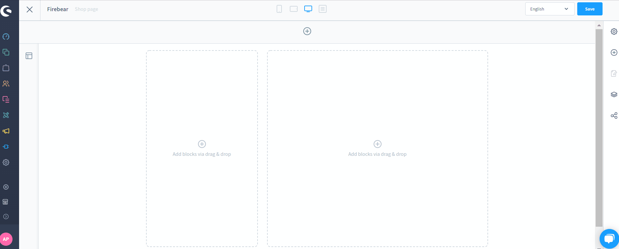Viewport: 619px width, 249px height.
Task: Add a section above using plus
Action: click(307, 31)
